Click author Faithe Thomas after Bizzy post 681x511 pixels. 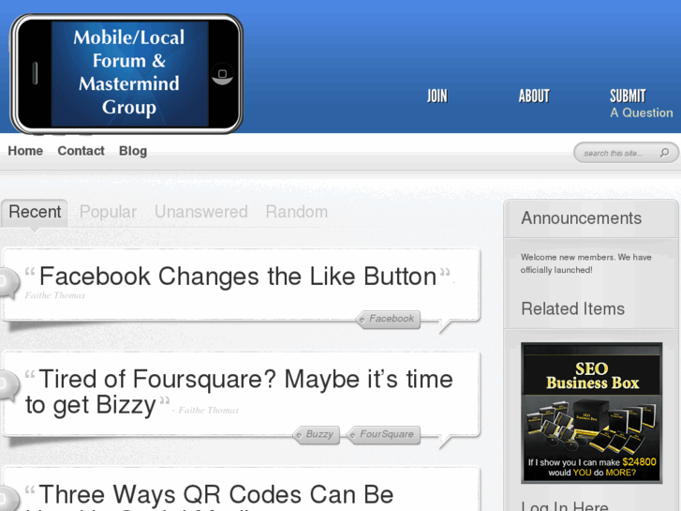[x=209, y=410]
